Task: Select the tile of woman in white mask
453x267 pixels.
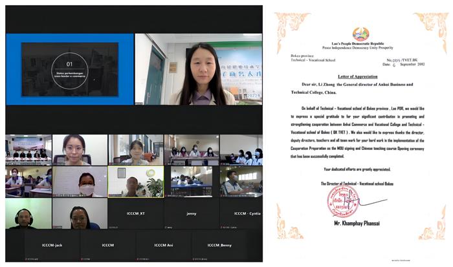Action: (x=80, y=182)
